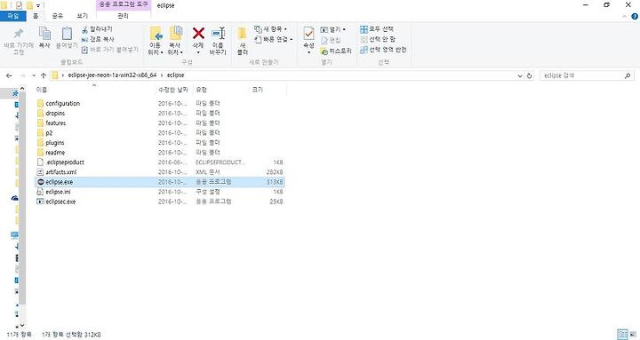The width and height of the screenshot is (640, 340).
Task: Open the New item (새 항목) menu
Action: click(x=270, y=29)
